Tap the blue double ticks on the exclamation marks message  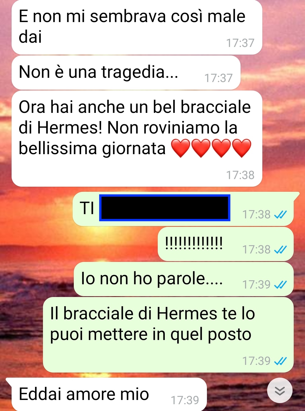281,250
